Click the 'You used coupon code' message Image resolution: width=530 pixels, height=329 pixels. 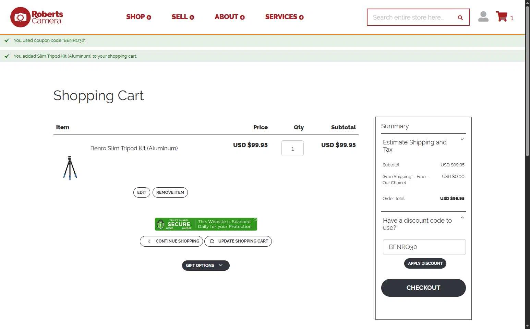50,40
